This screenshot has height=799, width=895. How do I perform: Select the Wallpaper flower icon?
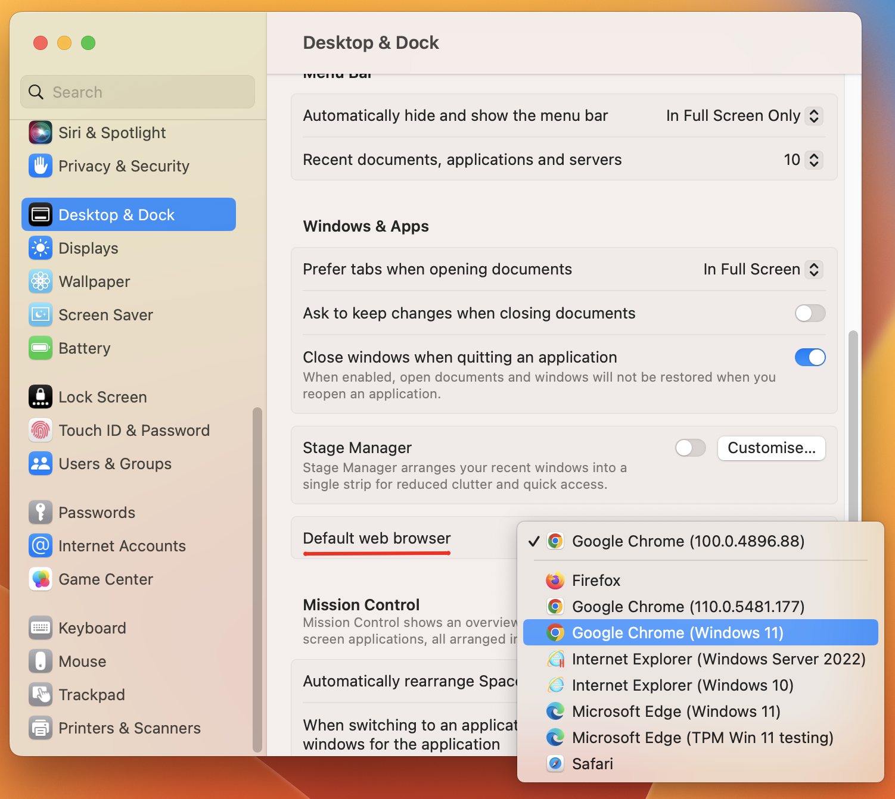pos(40,282)
